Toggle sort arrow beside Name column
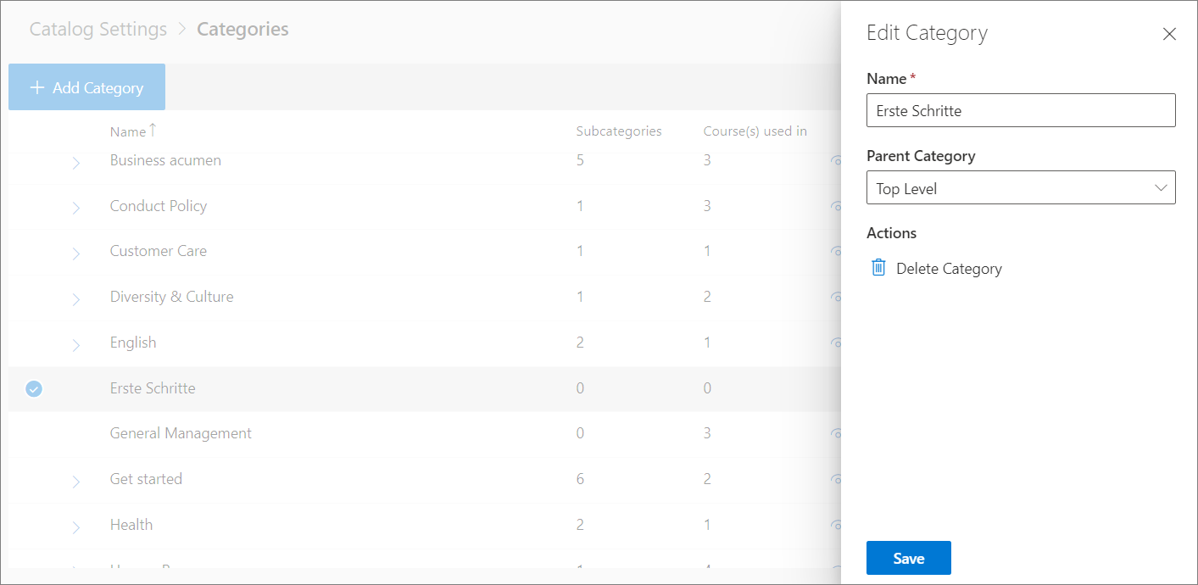 click(153, 130)
